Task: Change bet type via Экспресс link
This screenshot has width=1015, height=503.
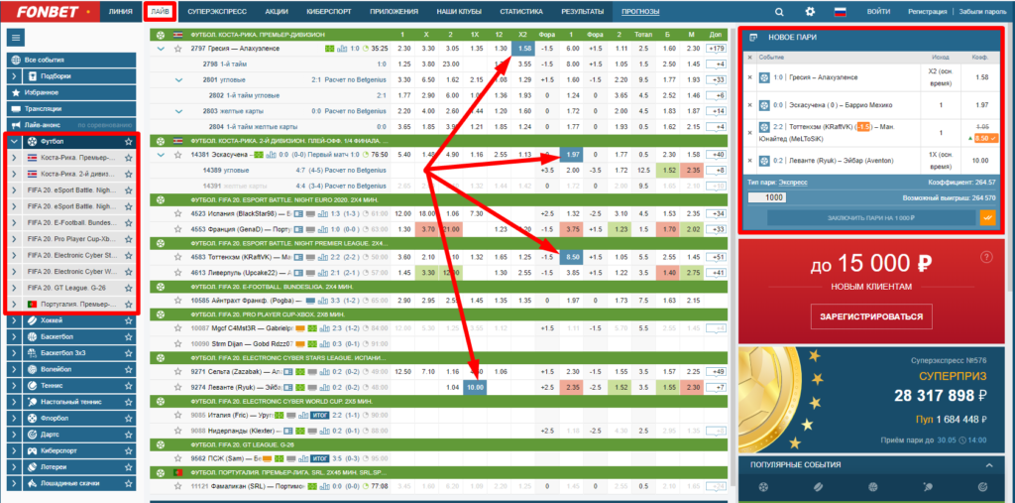Action: click(x=793, y=183)
